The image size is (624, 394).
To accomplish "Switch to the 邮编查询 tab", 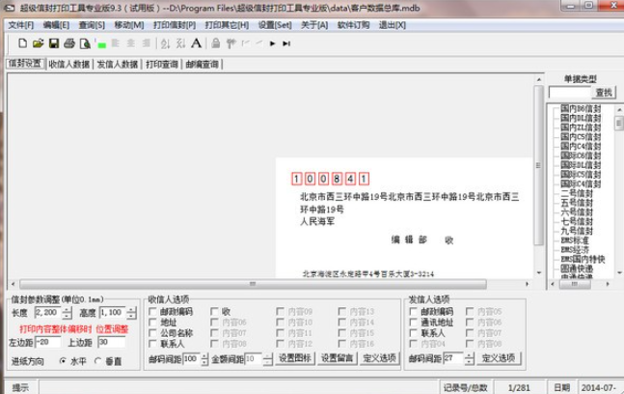I will [x=203, y=64].
